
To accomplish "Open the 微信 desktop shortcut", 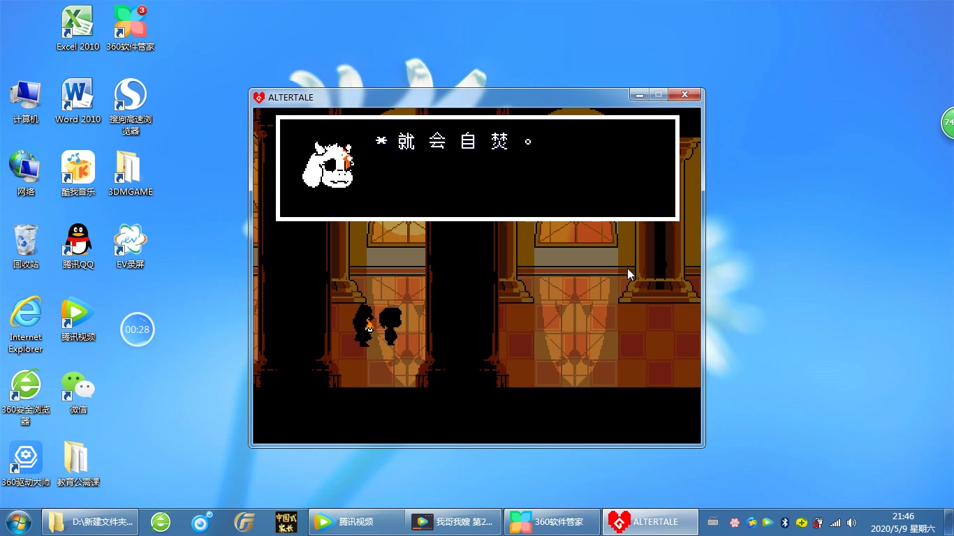I will tap(78, 392).
